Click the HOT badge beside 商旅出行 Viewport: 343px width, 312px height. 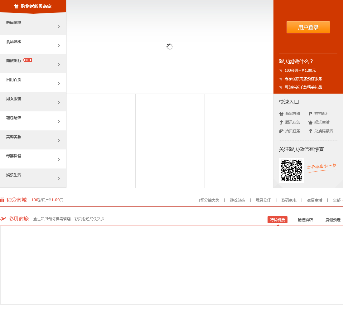[x=27, y=60]
